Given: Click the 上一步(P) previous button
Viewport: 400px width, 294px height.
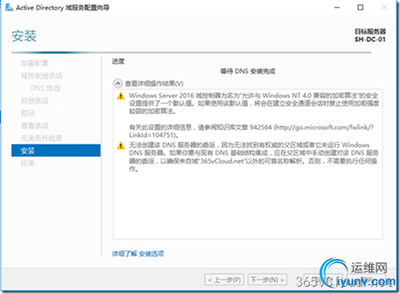Looking at the screenshot, I should [224, 280].
